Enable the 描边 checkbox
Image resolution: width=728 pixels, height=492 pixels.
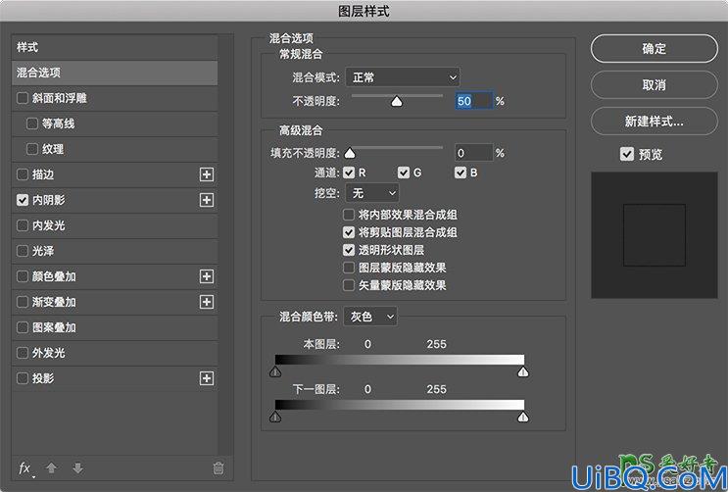tap(23, 174)
